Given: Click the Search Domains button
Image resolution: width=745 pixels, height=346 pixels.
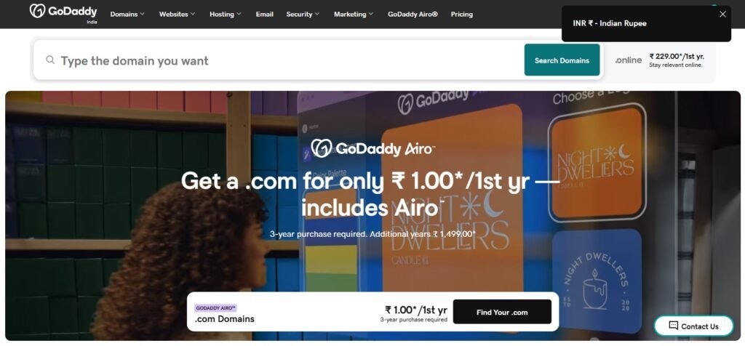Looking at the screenshot, I should coord(562,60).
